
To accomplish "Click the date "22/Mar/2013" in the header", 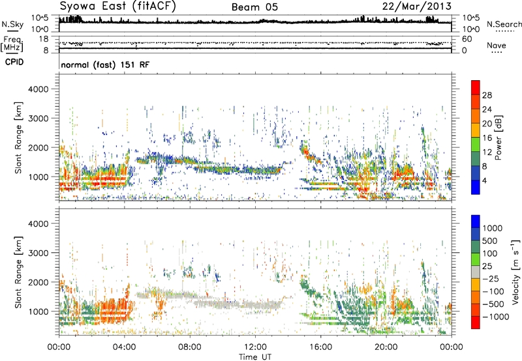I will [x=417, y=6].
